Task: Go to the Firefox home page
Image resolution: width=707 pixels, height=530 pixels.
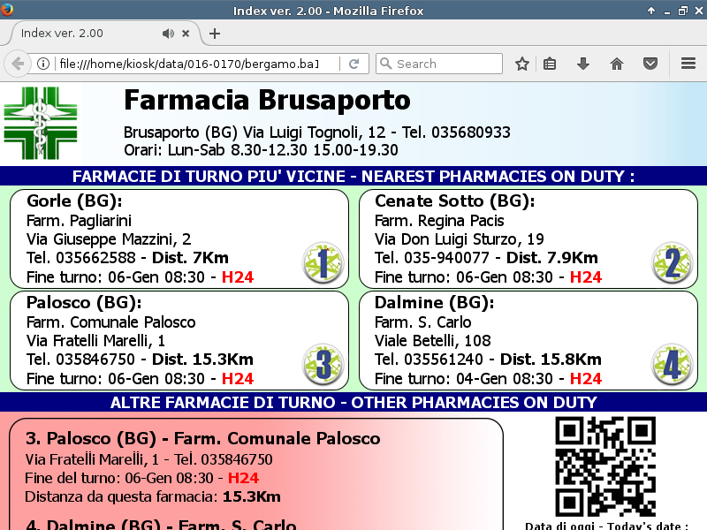Action: click(617, 64)
